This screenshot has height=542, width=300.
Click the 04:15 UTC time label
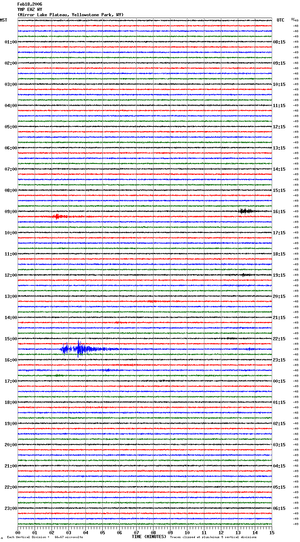point(279,466)
